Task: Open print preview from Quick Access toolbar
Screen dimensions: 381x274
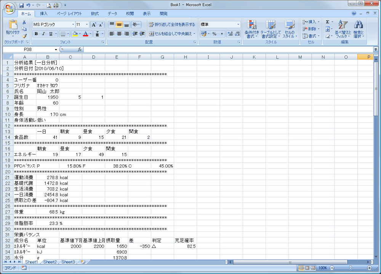Action: [49, 5]
